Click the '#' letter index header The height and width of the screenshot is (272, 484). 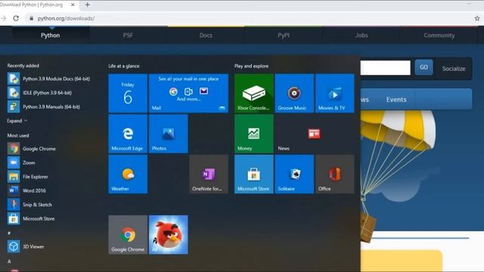[9, 233]
